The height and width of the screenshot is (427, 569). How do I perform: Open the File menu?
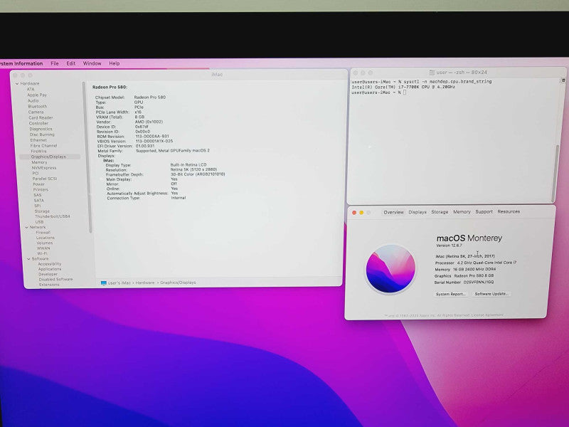pos(55,63)
